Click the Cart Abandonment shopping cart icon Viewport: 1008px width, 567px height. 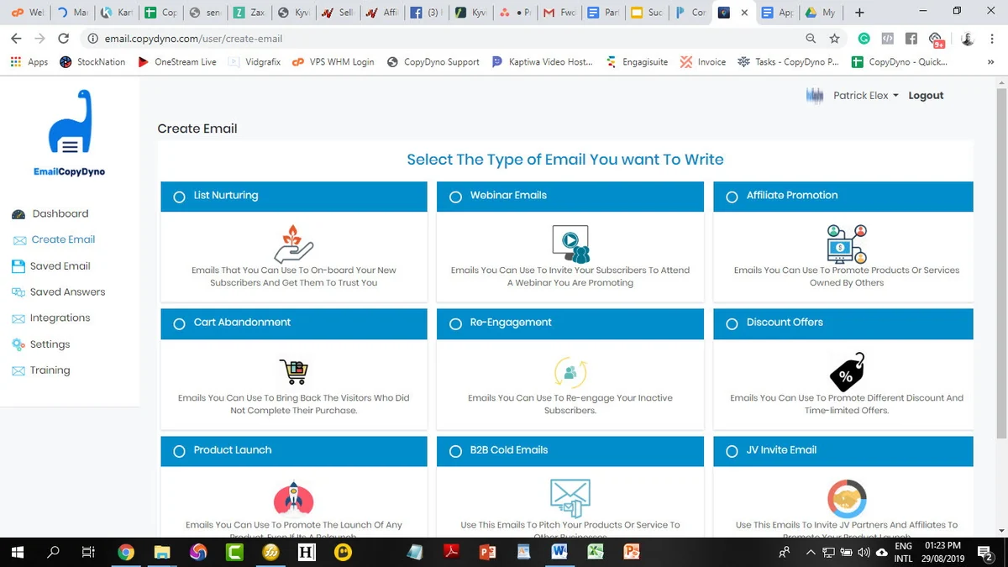(x=294, y=371)
